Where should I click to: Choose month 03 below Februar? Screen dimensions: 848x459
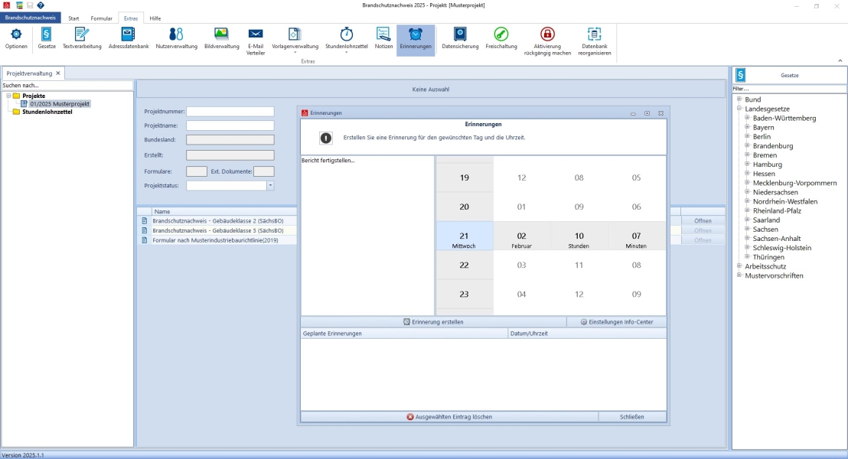coord(521,265)
